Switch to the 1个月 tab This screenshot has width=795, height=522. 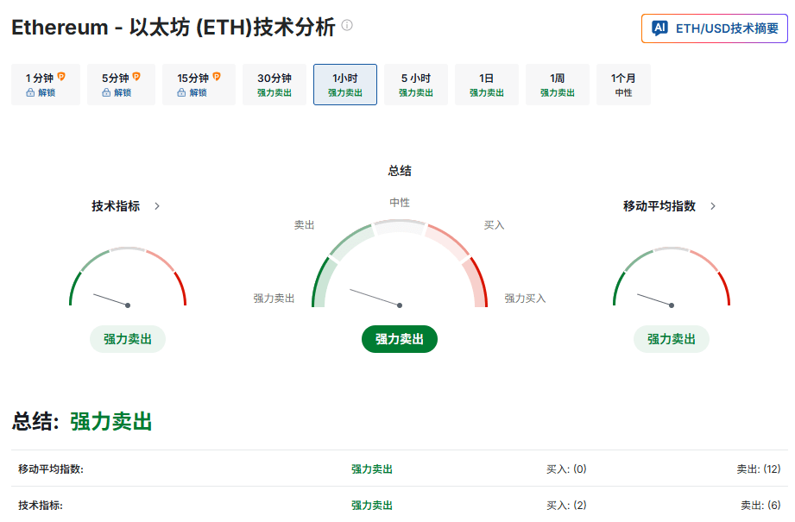coord(623,85)
